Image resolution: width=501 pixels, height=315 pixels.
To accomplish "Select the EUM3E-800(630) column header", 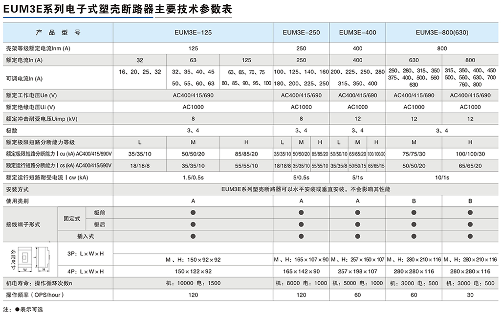I will pyautogui.click(x=442, y=33).
